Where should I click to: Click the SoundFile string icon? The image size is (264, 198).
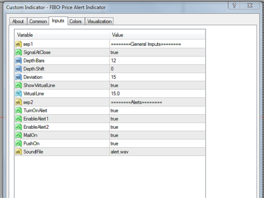tap(18, 152)
